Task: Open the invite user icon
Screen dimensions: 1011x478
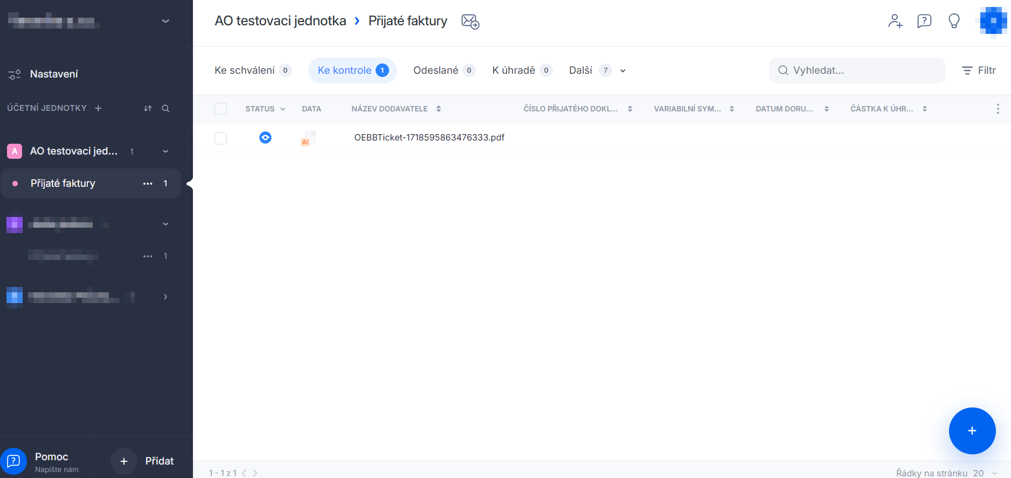Action: (895, 21)
